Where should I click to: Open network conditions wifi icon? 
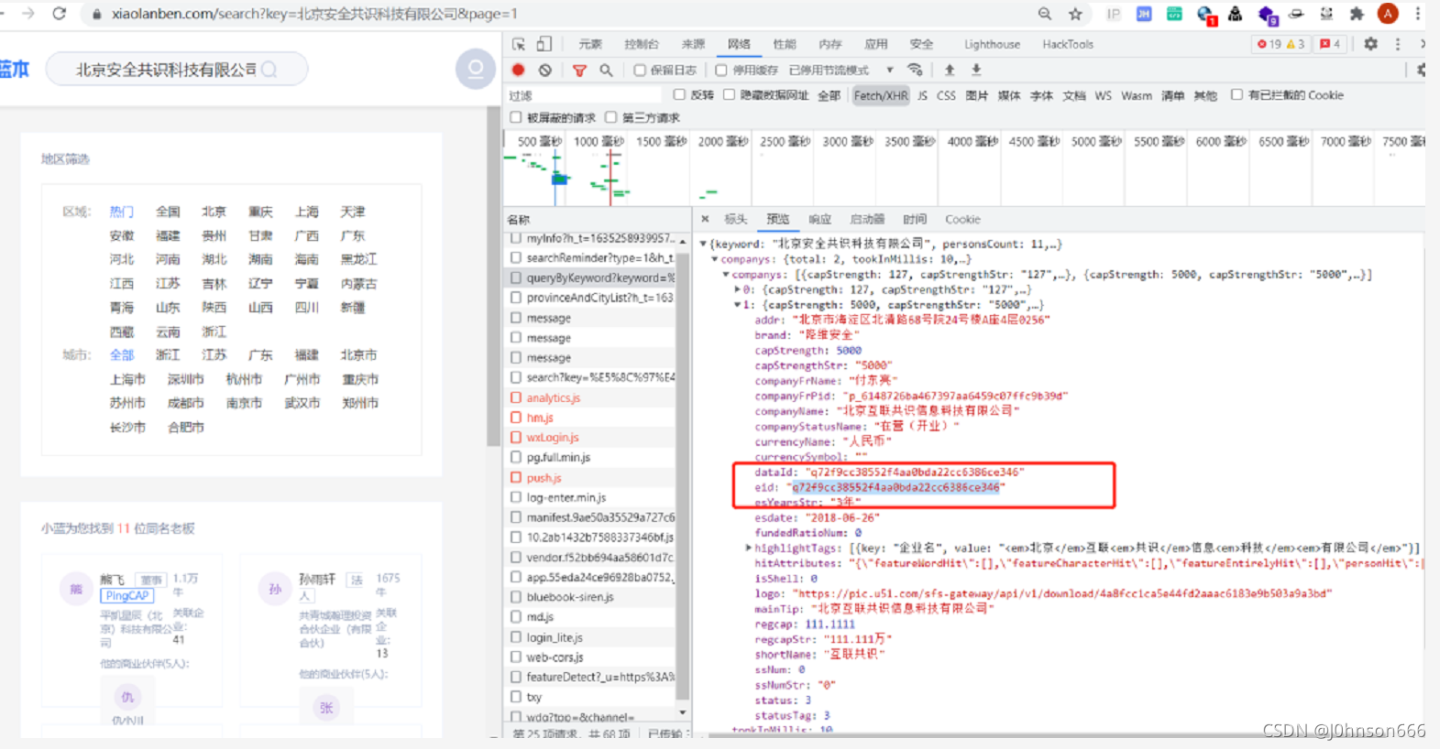[915, 70]
